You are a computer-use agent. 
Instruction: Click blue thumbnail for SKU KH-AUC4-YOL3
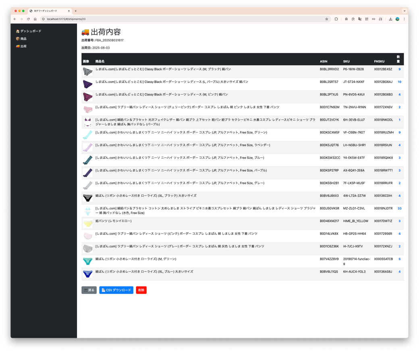(88, 274)
